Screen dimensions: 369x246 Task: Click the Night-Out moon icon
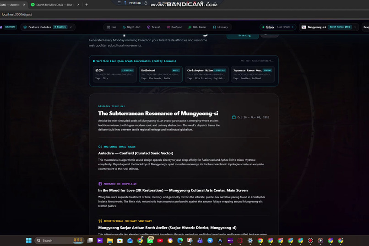pos(124,27)
